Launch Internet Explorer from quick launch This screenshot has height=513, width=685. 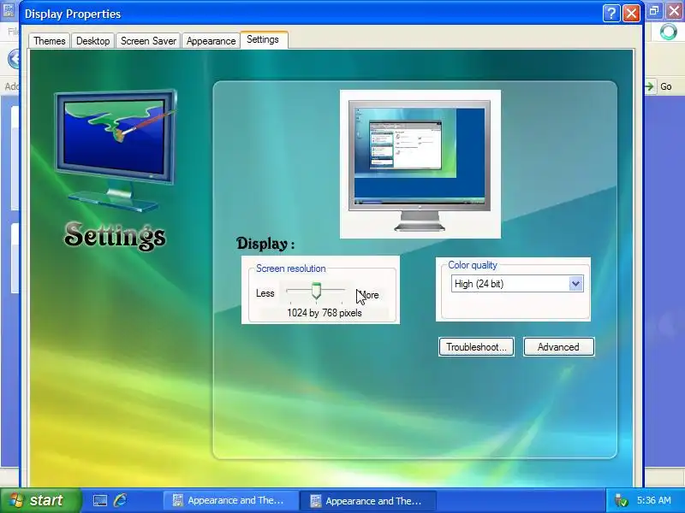[120, 500]
